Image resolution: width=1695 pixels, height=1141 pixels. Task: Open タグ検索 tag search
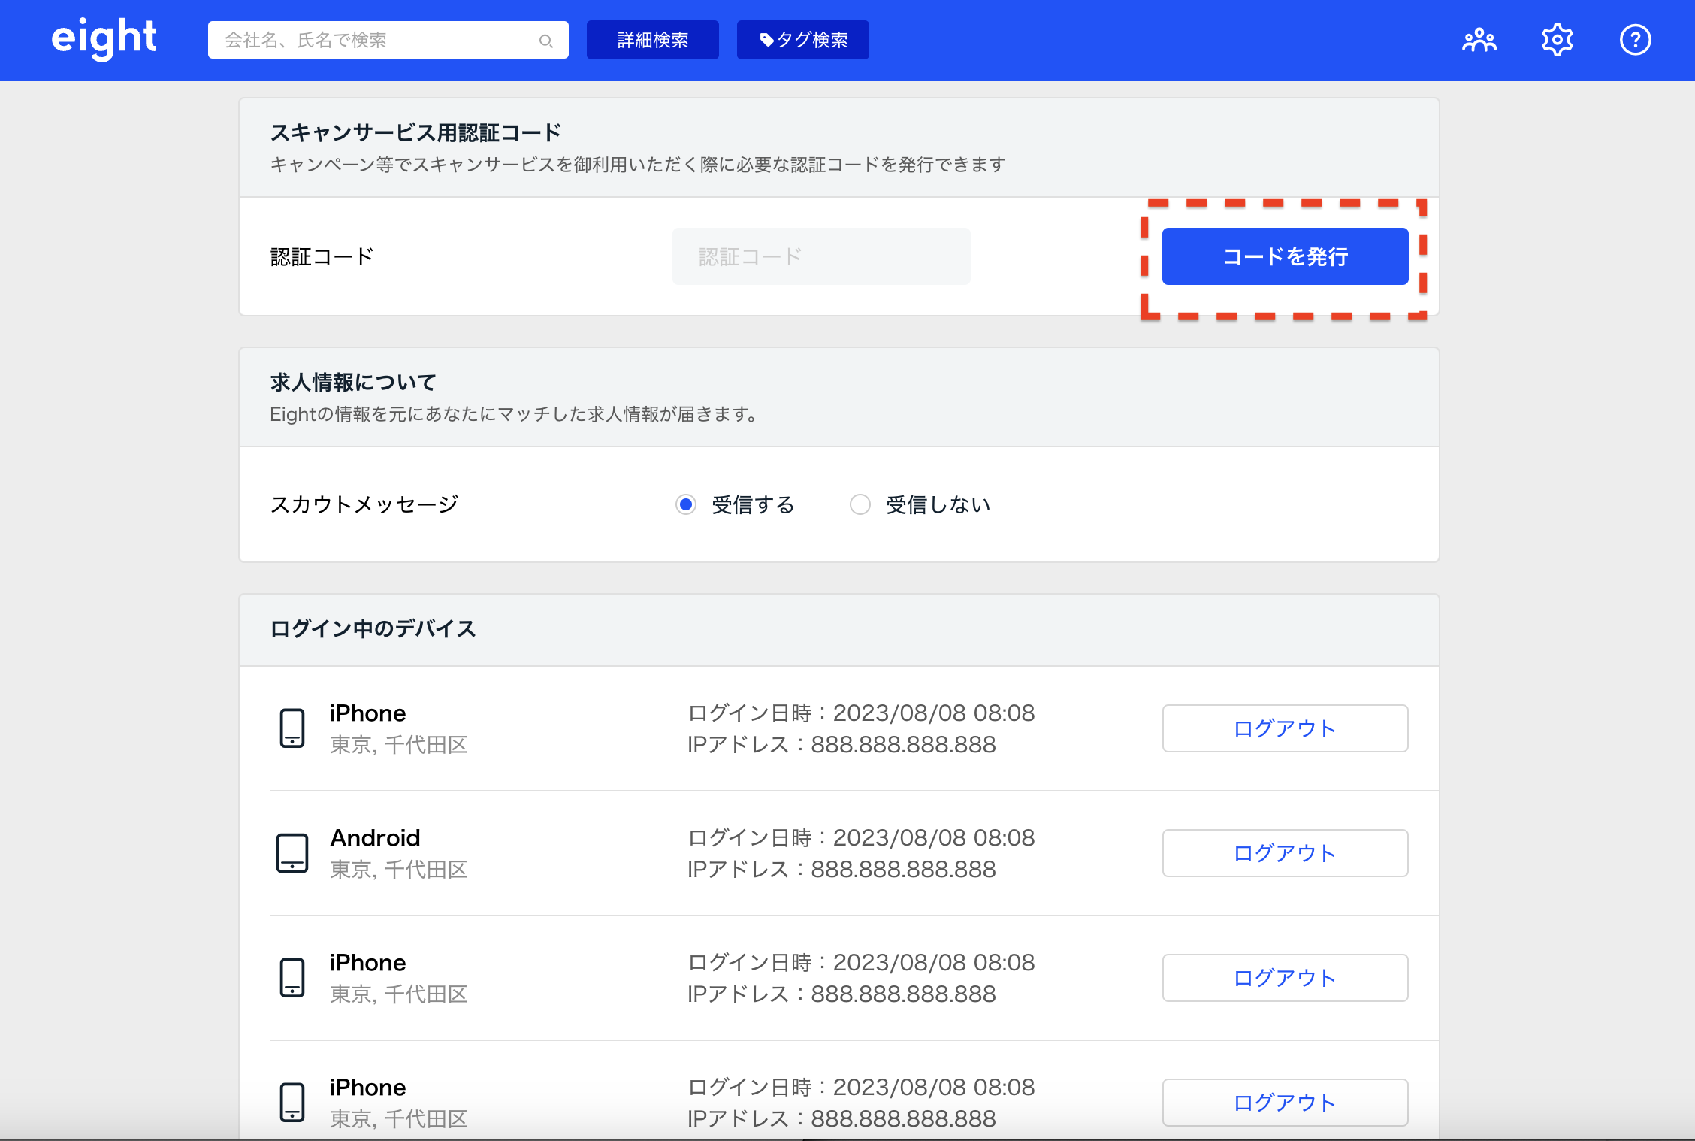(802, 40)
